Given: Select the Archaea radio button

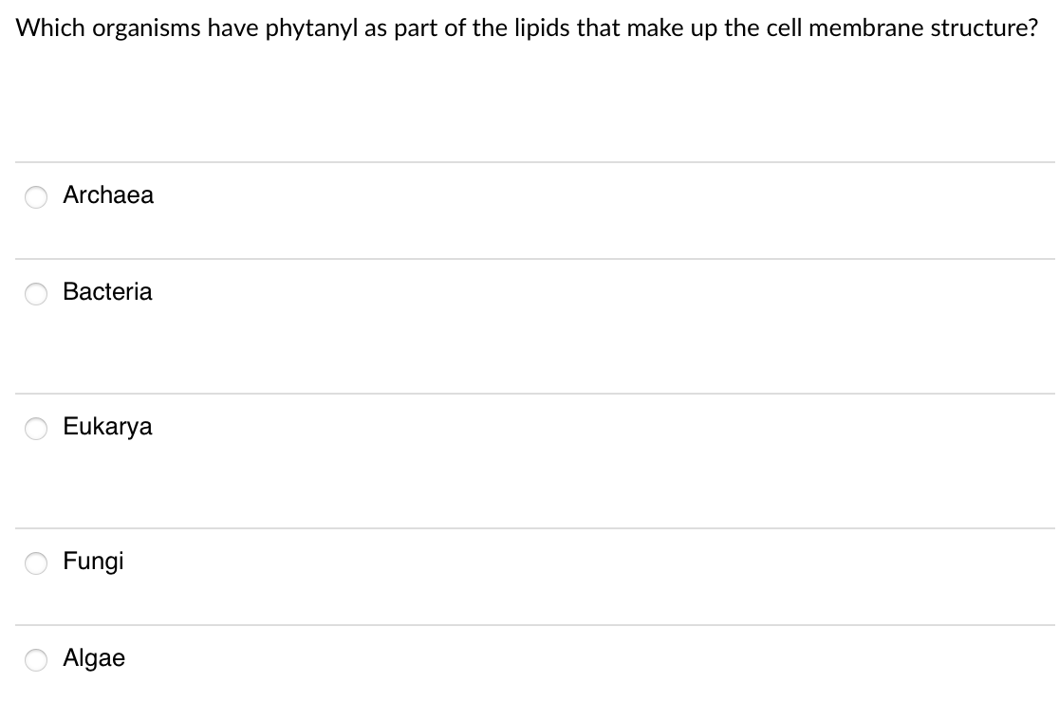Looking at the screenshot, I should 36,197.
